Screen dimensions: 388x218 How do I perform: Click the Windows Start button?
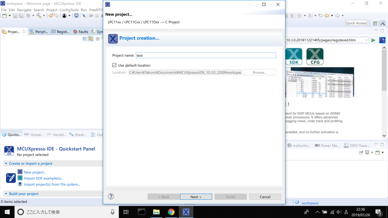coord(7,212)
